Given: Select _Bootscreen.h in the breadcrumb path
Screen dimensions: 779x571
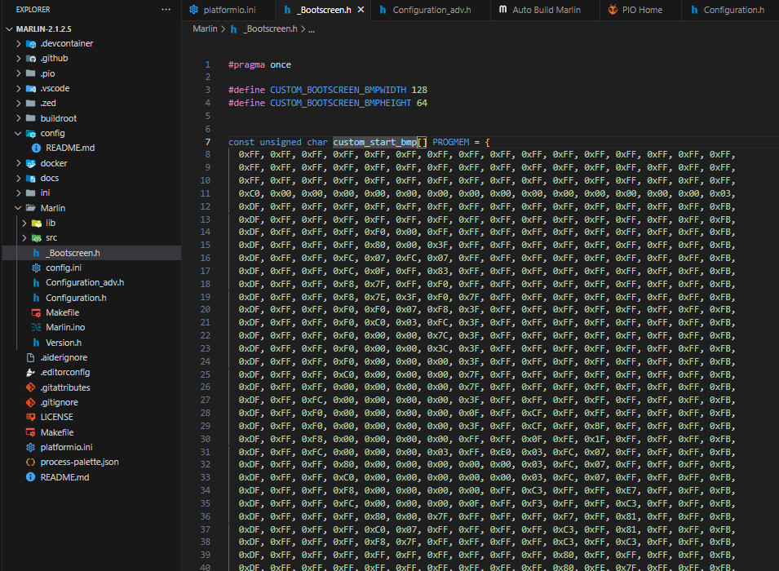Looking at the screenshot, I should pos(270,29).
